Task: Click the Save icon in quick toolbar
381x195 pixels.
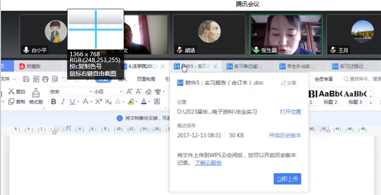Action: pyautogui.click(x=26, y=79)
